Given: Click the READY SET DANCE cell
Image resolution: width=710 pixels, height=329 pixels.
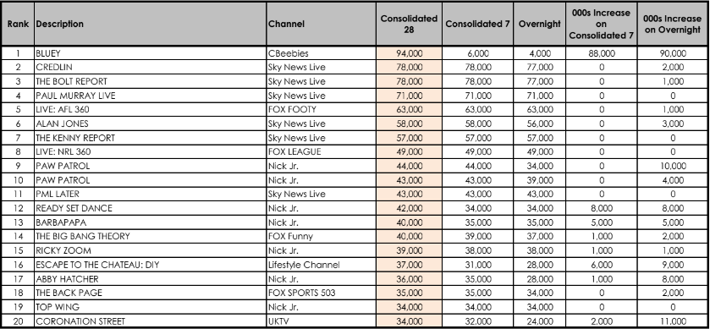Looking at the screenshot, I should [x=151, y=208].
